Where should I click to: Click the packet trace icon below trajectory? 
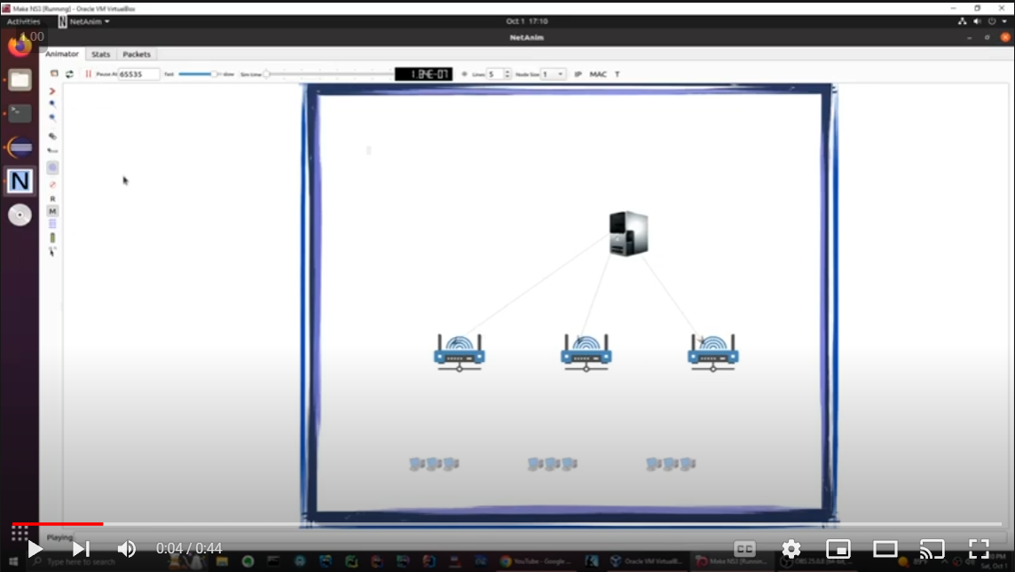52,151
